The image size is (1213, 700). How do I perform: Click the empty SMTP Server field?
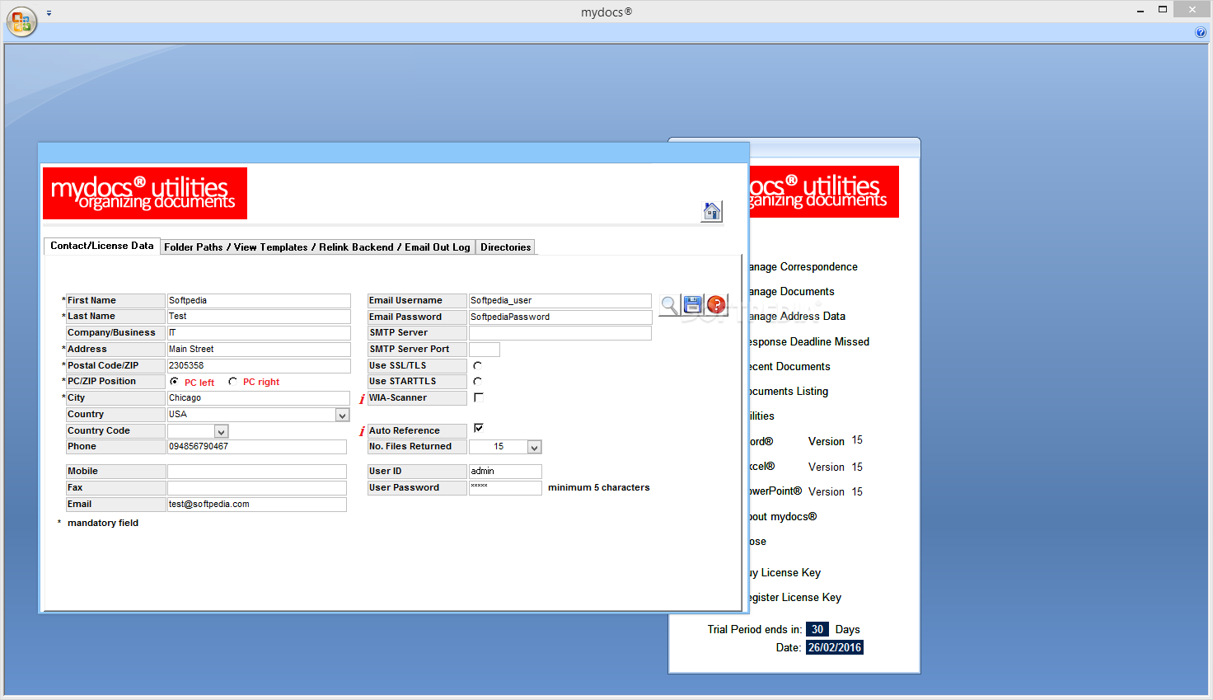(560, 333)
